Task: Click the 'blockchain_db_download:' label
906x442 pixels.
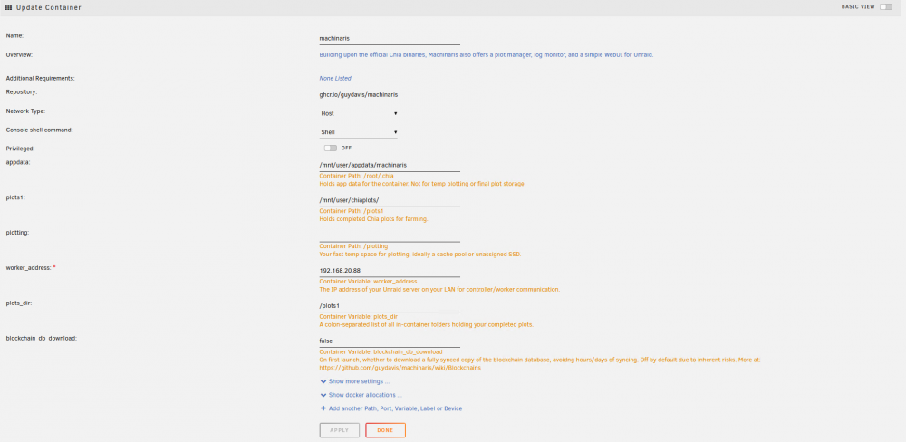Action: coord(42,338)
